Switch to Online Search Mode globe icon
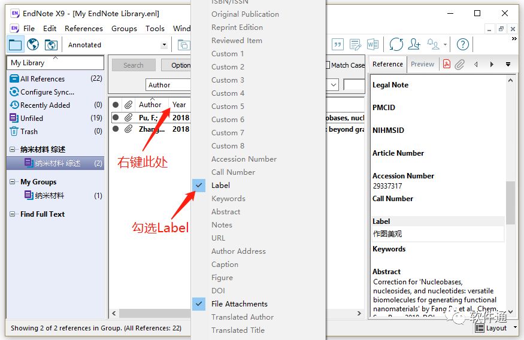Viewport: 524px width, 340px height. pos(33,44)
